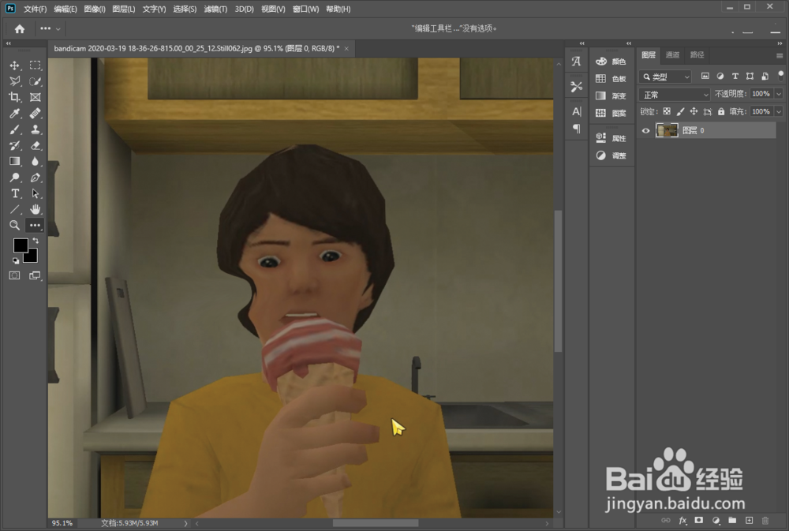Select the Gradient tool
Image resolution: width=789 pixels, height=531 pixels.
(x=14, y=162)
